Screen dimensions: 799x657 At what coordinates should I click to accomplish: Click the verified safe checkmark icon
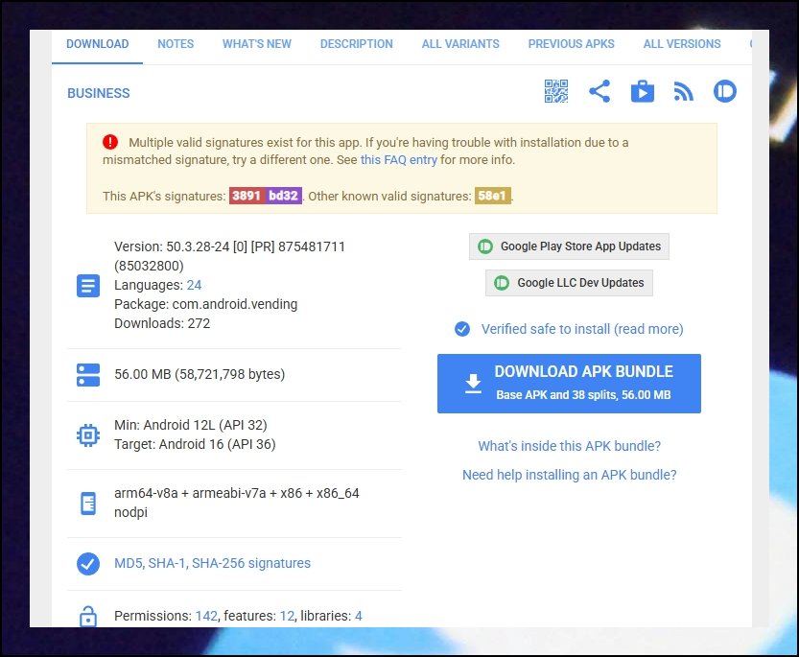(x=462, y=329)
